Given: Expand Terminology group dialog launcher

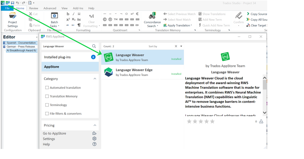Looking at the screenshot, I should coord(229,30).
